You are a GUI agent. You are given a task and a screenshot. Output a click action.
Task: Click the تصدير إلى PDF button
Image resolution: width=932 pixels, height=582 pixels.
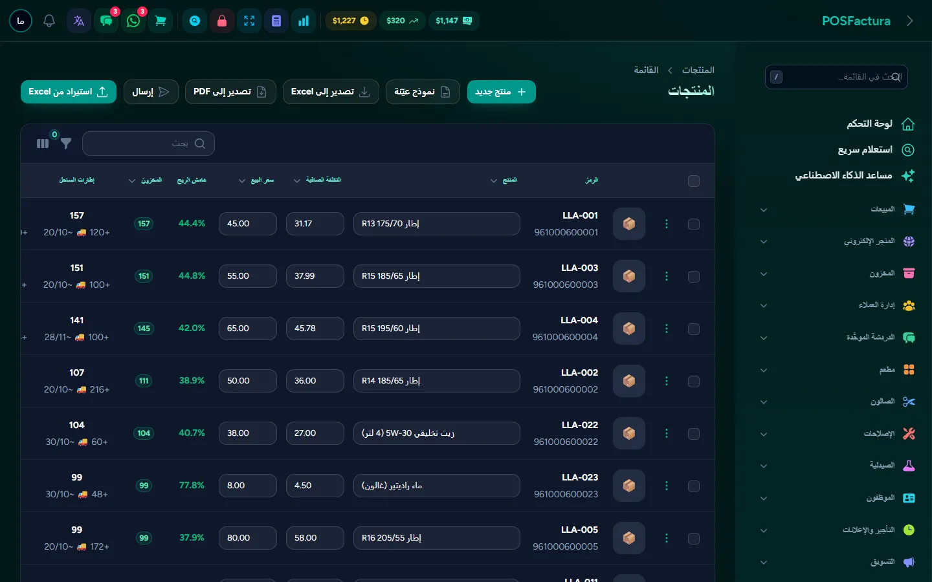tap(230, 92)
